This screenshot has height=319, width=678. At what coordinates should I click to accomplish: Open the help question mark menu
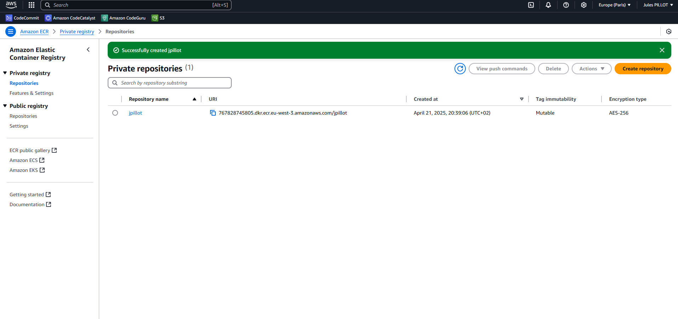pyautogui.click(x=566, y=5)
